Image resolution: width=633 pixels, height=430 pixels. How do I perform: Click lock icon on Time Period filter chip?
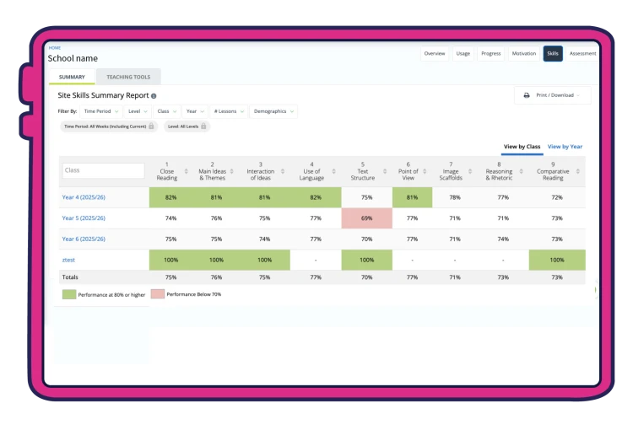[x=151, y=126]
